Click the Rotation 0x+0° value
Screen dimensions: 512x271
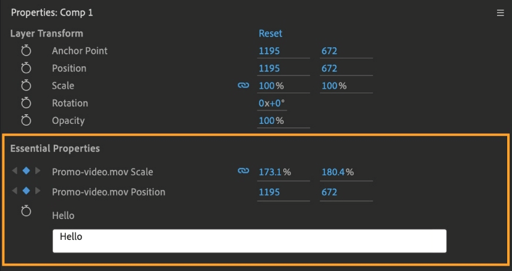271,103
